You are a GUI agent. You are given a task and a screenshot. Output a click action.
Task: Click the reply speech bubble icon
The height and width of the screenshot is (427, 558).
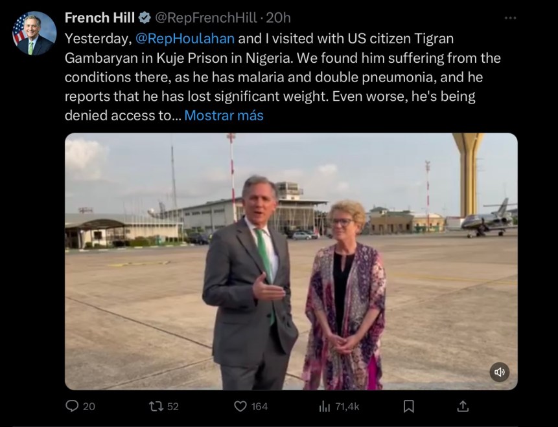click(73, 406)
